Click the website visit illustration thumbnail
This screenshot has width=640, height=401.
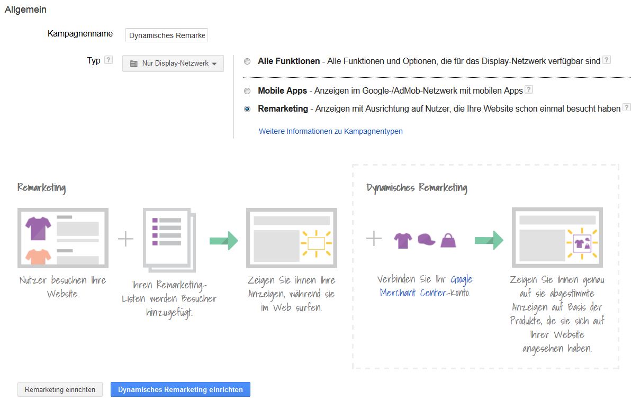(63, 237)
